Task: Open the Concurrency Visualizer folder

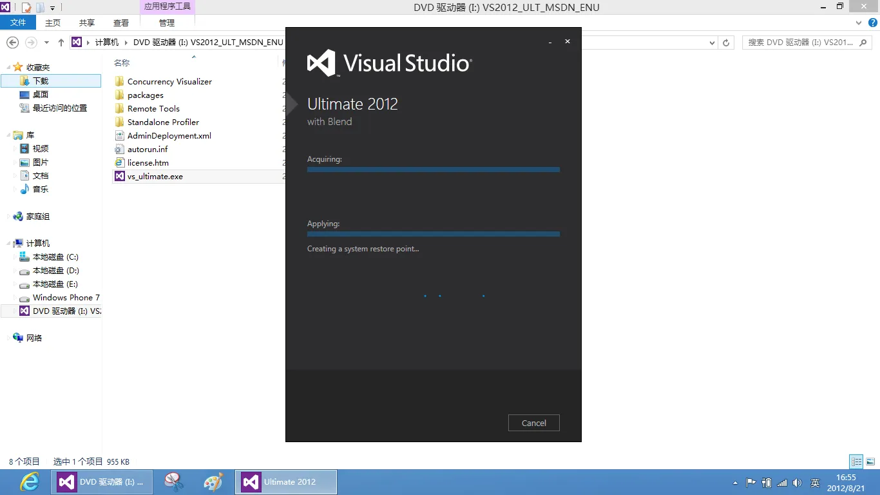Action: point(169,82)
